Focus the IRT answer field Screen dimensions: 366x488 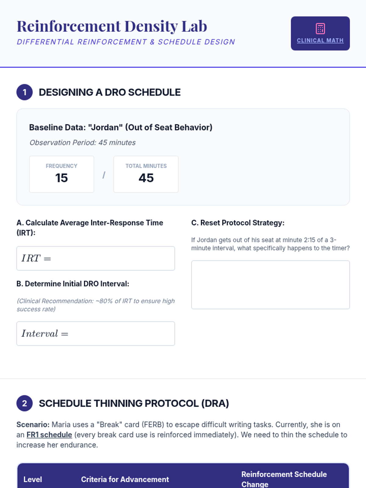[x=96, y=258]
